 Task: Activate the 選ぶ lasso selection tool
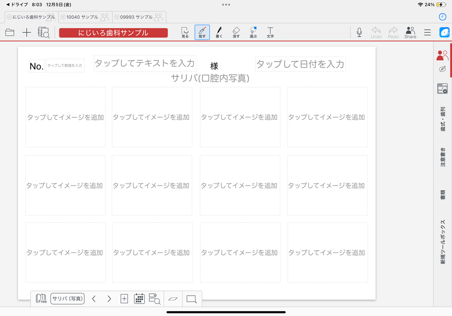click(x=253, y=32)
